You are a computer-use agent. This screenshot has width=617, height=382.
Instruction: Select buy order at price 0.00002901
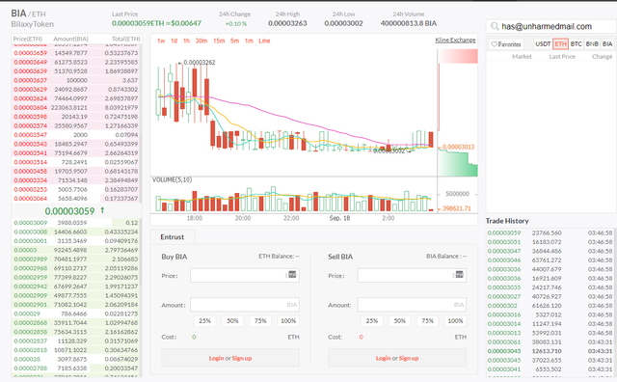click(x=76, y=305)
